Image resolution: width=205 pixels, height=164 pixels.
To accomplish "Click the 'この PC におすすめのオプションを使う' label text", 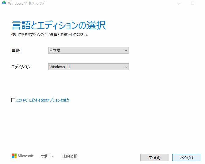I will (43, 100).
